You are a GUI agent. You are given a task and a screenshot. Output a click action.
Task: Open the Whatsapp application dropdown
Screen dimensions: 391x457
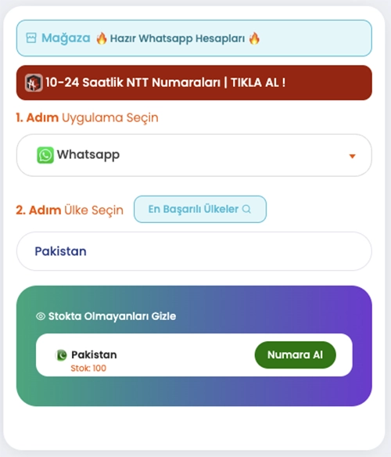click(194, 155)
